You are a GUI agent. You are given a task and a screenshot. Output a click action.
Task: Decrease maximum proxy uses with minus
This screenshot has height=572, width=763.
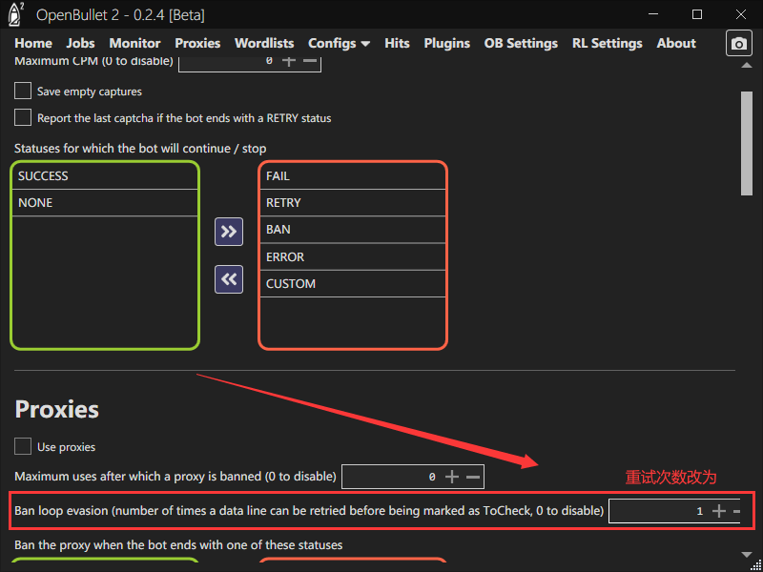point(472,476)
